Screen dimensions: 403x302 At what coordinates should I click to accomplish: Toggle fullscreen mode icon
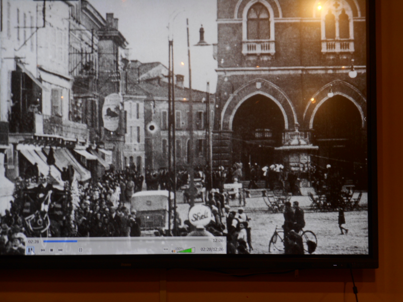click(x=80, y=250)
